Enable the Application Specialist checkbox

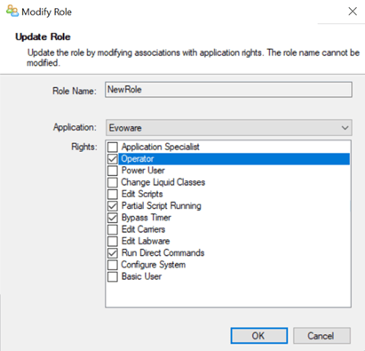click(x=113, y=147)
